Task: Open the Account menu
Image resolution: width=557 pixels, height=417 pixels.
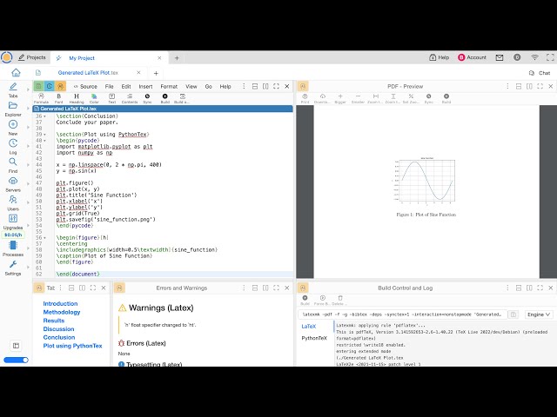Action: click(472, 57)
